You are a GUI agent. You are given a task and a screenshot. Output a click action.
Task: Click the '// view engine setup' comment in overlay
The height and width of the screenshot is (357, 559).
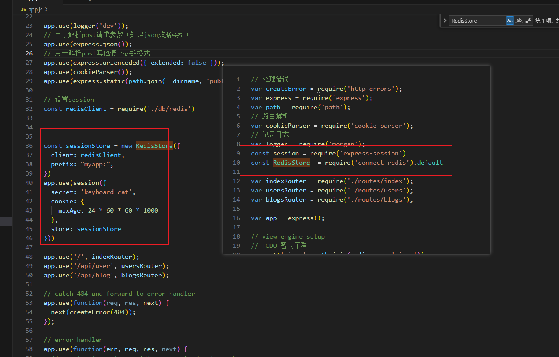click(288, 236)
